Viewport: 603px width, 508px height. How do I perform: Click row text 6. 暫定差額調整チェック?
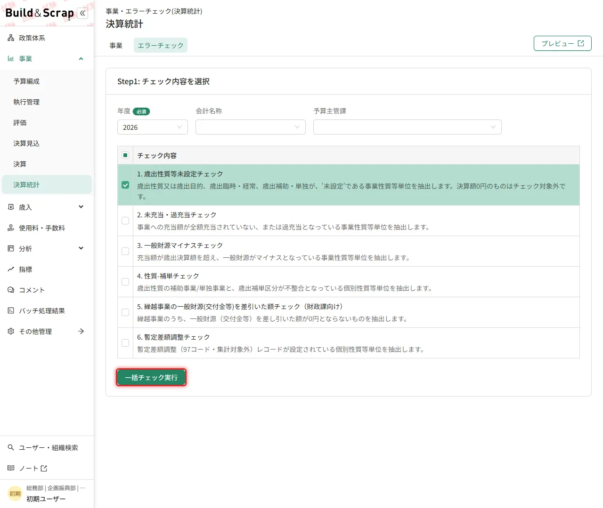[173, 337]
